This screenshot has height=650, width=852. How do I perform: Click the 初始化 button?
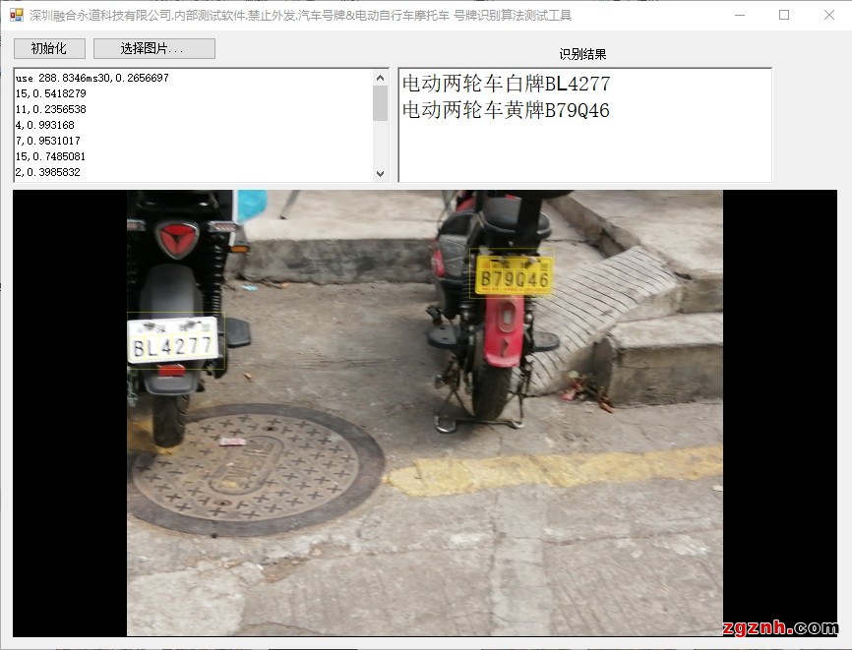point(49,48)
